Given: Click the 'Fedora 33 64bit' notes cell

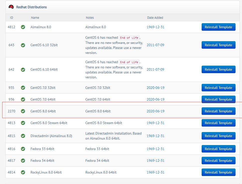Looking at the screenshot, I should point(97,149).
